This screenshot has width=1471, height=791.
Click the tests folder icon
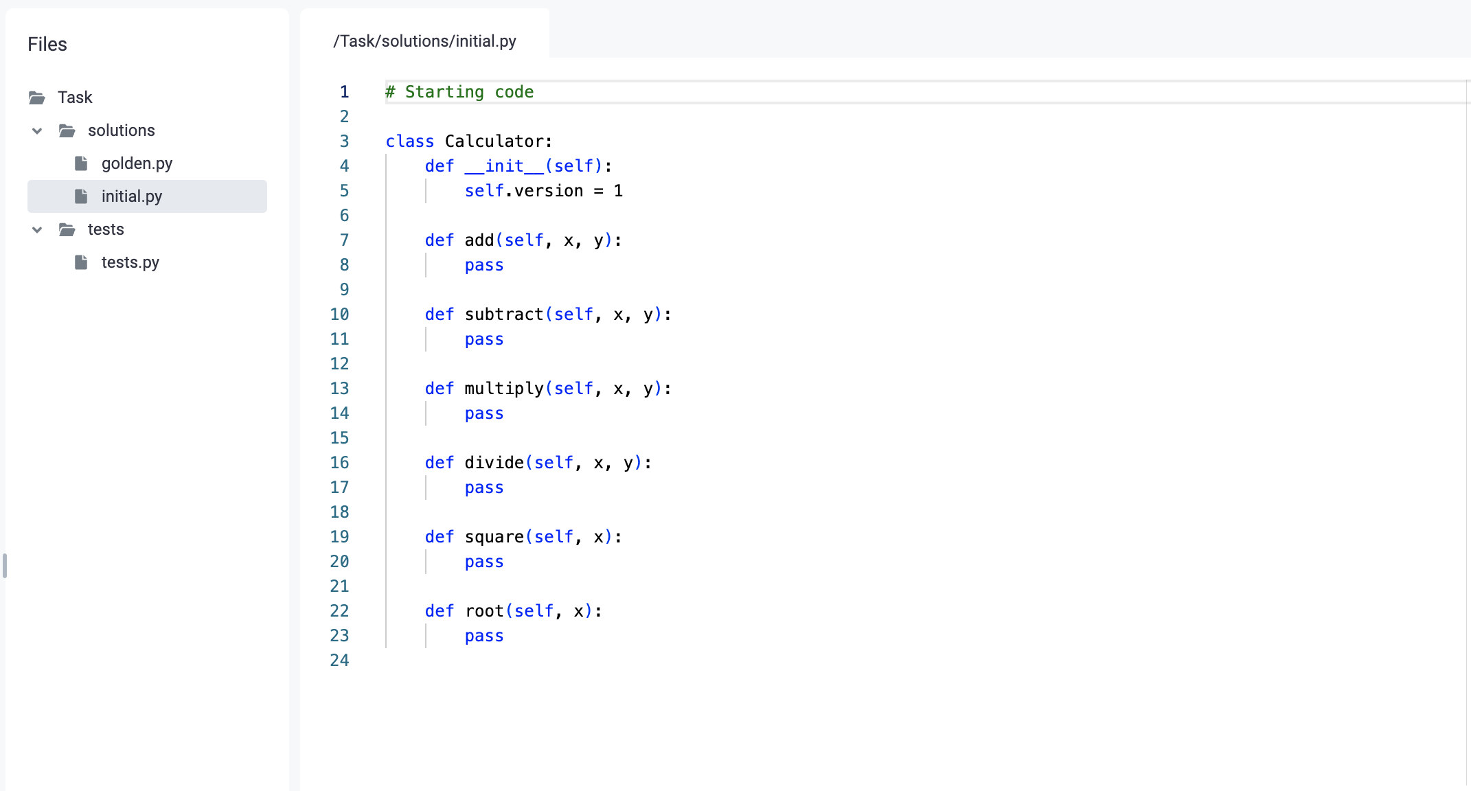pyautogui.click(x=67, y=229)
